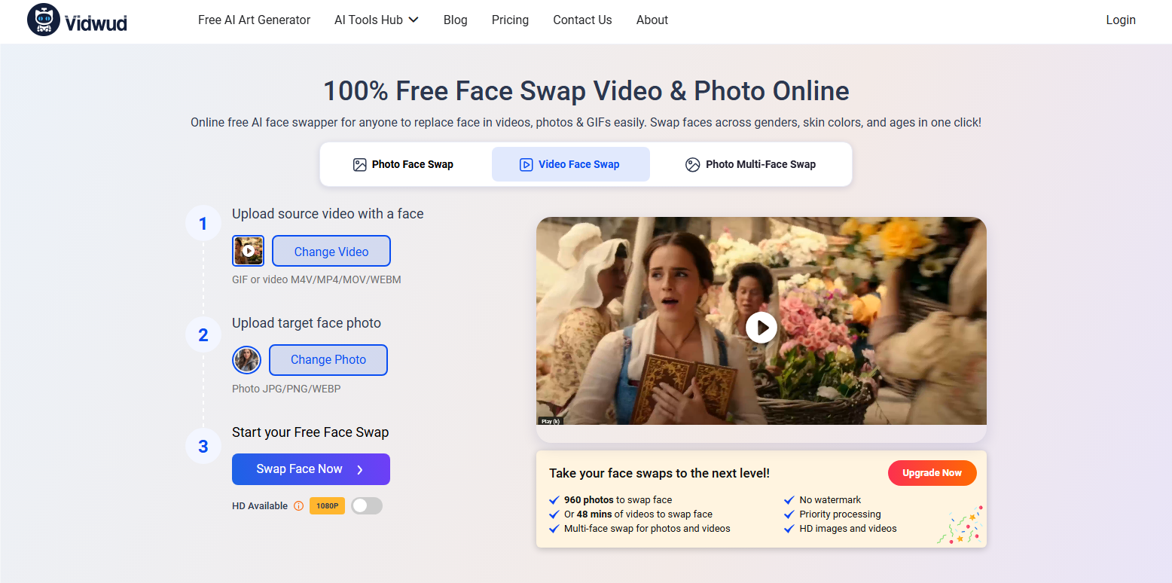Viewport: 1172px width, 583px height.
Task: Open the Contact Us page
Action: (x=582, y=20)
